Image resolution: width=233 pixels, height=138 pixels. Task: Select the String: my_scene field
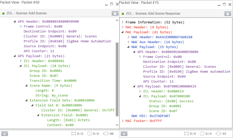click(51, 95)
